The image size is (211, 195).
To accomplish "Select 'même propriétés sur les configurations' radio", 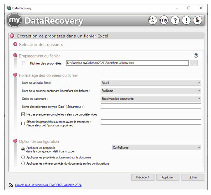I will [23, 163].
